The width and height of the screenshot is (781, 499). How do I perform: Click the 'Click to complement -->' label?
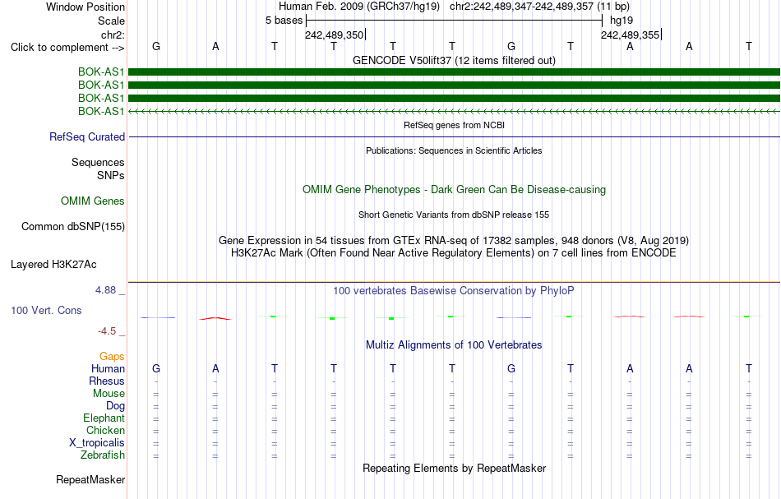pyautogui.click(x=67, y=48)
